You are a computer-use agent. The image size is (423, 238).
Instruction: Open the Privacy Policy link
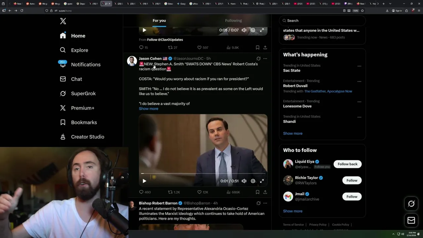318,225
